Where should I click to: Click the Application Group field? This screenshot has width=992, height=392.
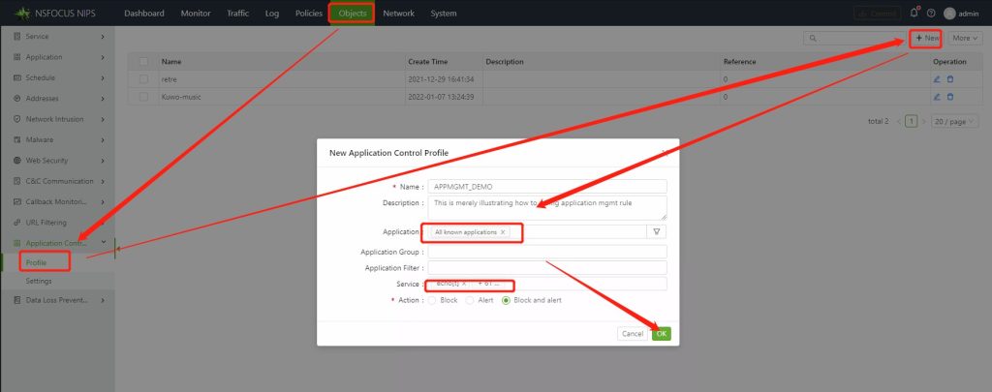[548, 252]
